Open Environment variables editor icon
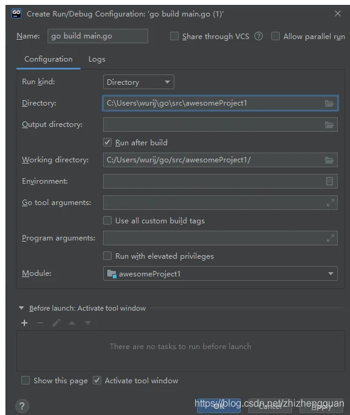This screenshot has height=415, width=350. 329,181
